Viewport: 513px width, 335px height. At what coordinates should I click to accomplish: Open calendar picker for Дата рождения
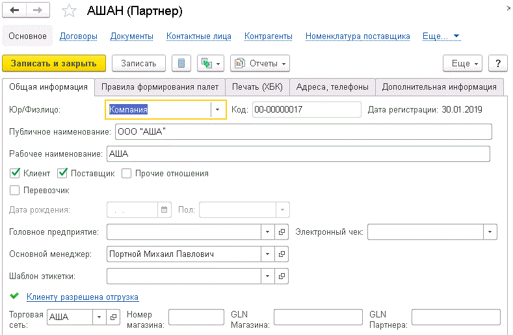pos(164,209)
